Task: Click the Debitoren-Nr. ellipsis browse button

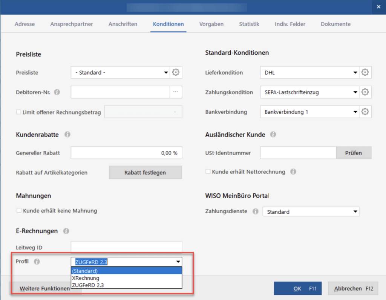Action: coord(176,92)
